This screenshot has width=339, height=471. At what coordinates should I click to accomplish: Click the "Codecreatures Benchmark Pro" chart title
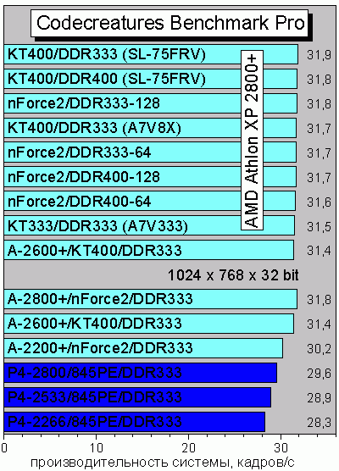tap(170, 23)
